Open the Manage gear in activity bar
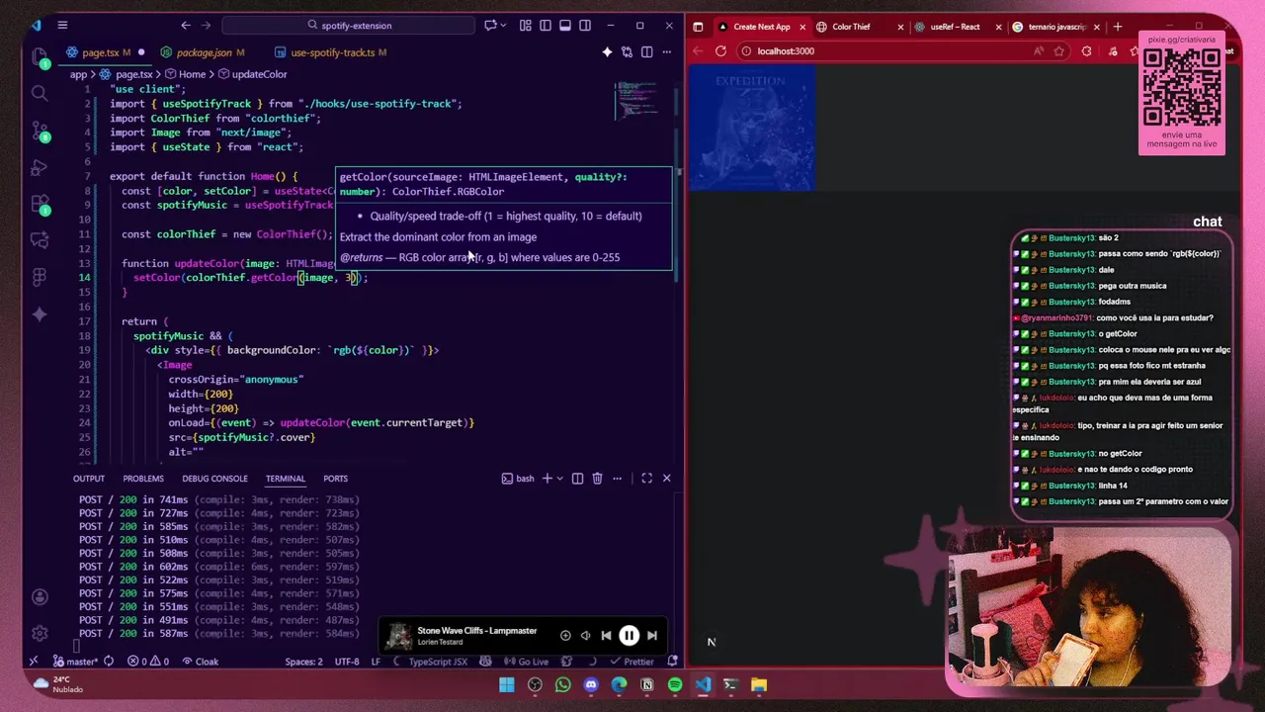Image resolution: width=1265 pixels, height=712 pixels. (x=40, y=633)
